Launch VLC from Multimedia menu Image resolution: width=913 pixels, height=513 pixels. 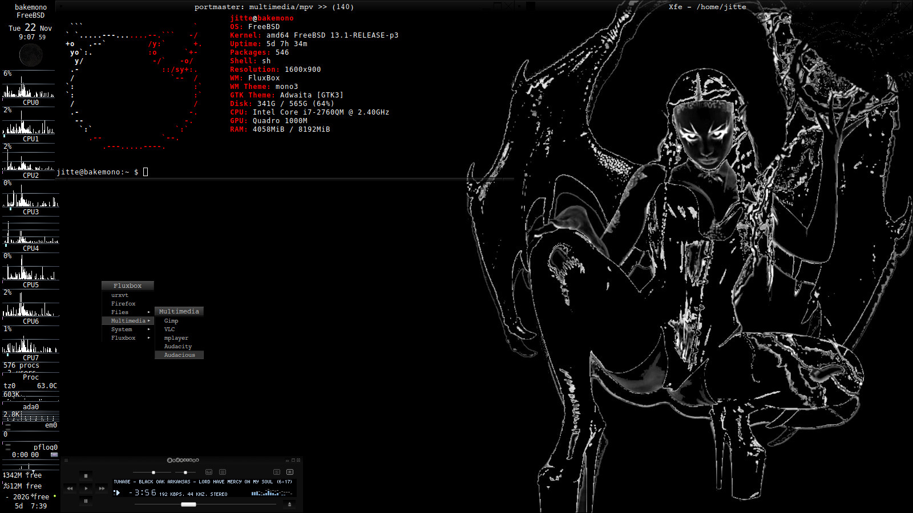pos(179,329)
